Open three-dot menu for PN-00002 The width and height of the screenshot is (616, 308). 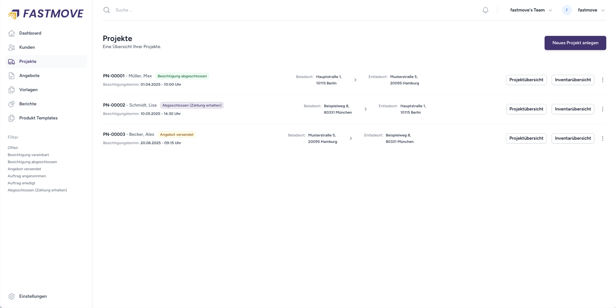[x=603, y=109]
